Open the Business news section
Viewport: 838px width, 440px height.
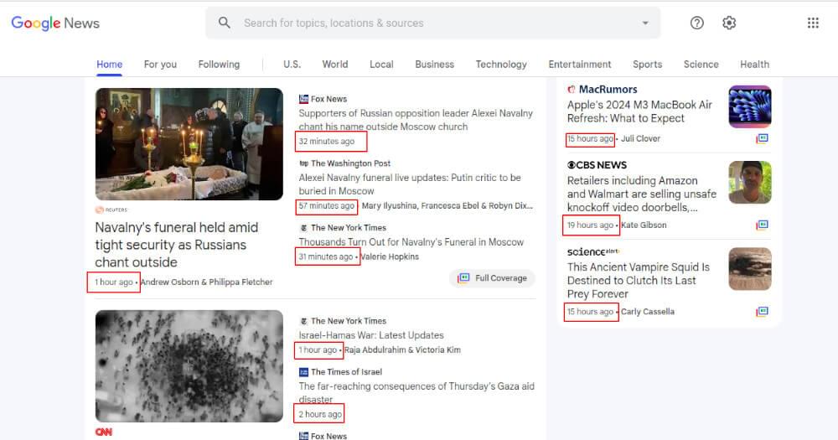click(x=434, y=65)
